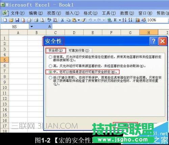This screenshot has height=145, width=169.
Task: Click the Sort Descending Z-A icon
Action: pyautogui.click(x=130, y=20)
